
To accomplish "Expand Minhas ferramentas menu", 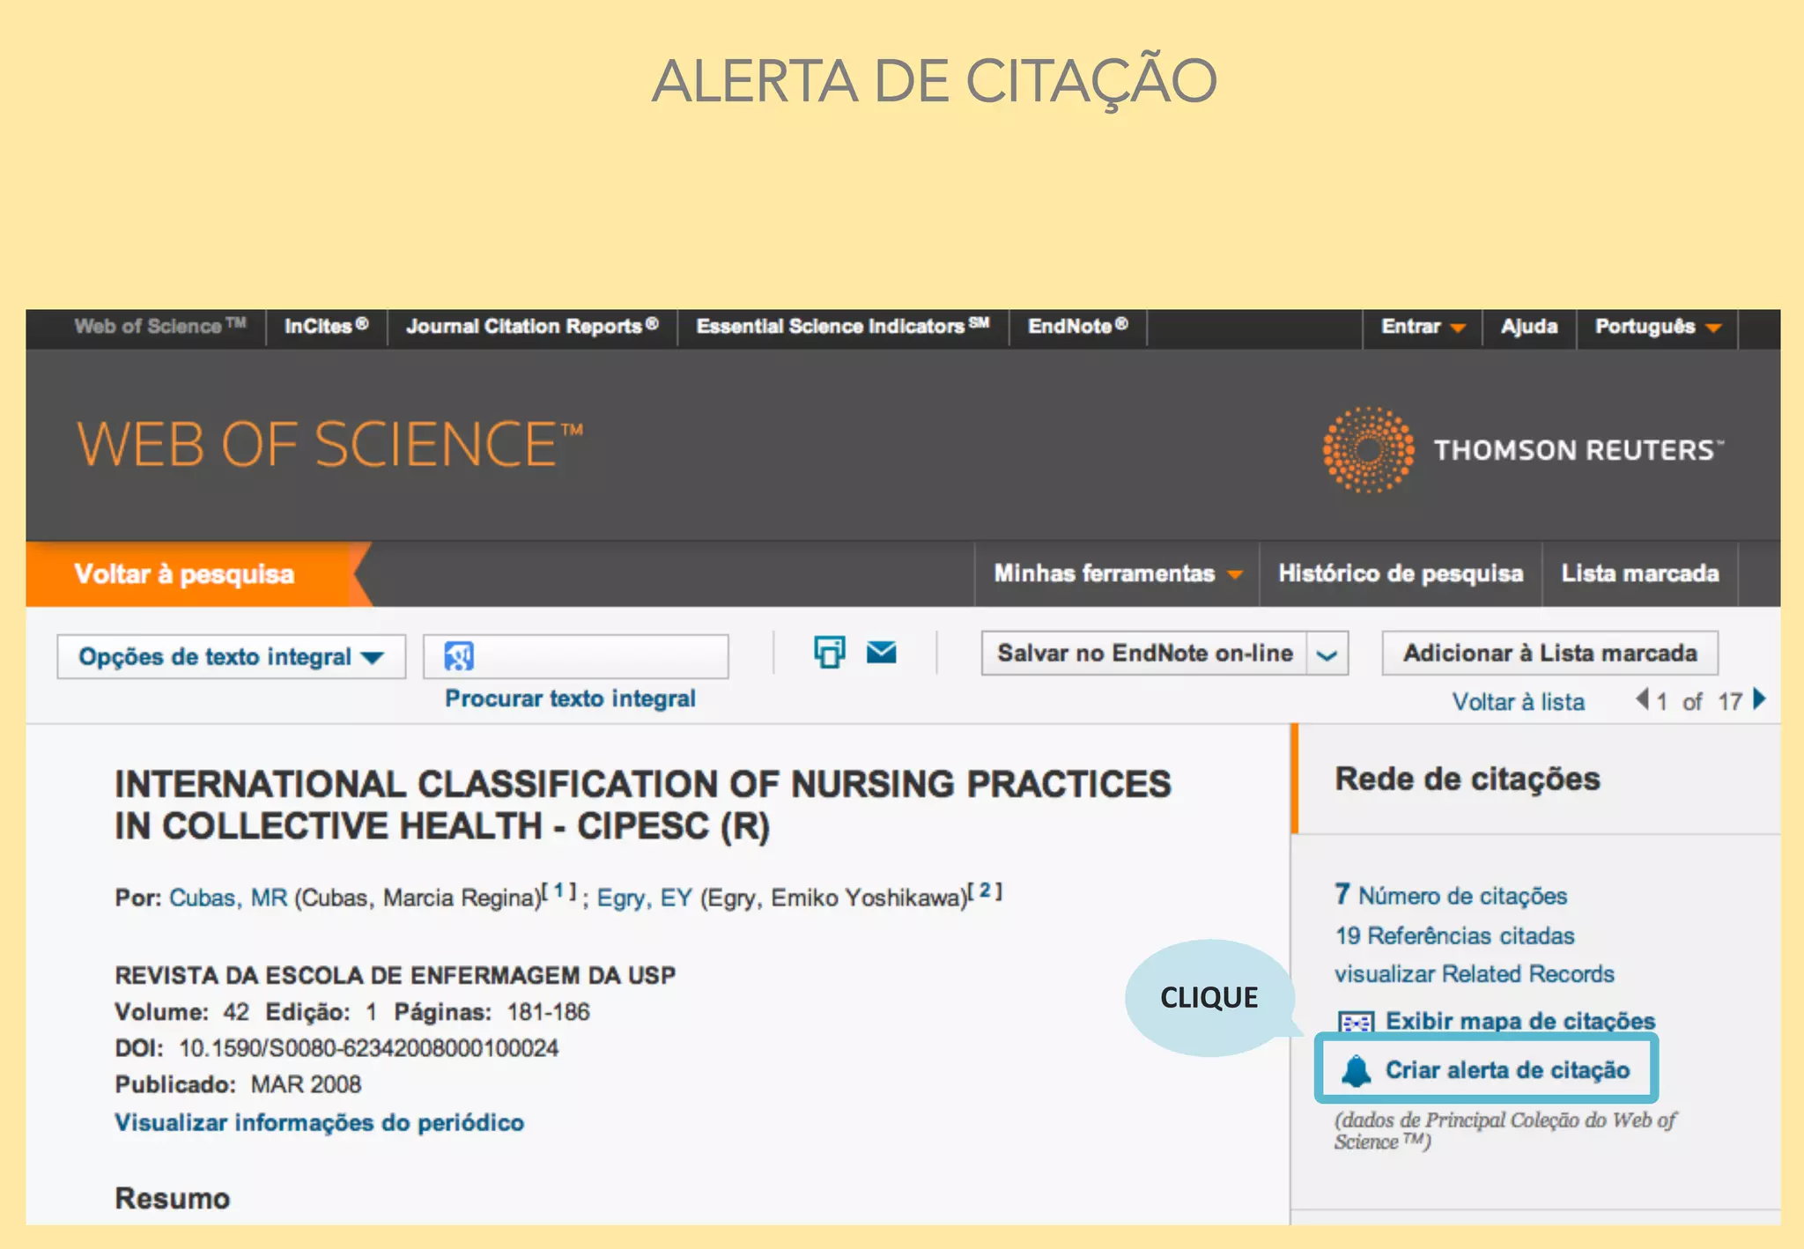I will tap(1118, 573).
